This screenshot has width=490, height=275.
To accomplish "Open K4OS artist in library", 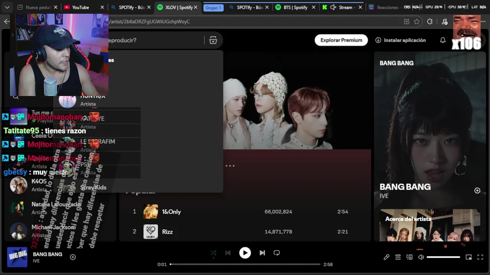I will 39,181.
